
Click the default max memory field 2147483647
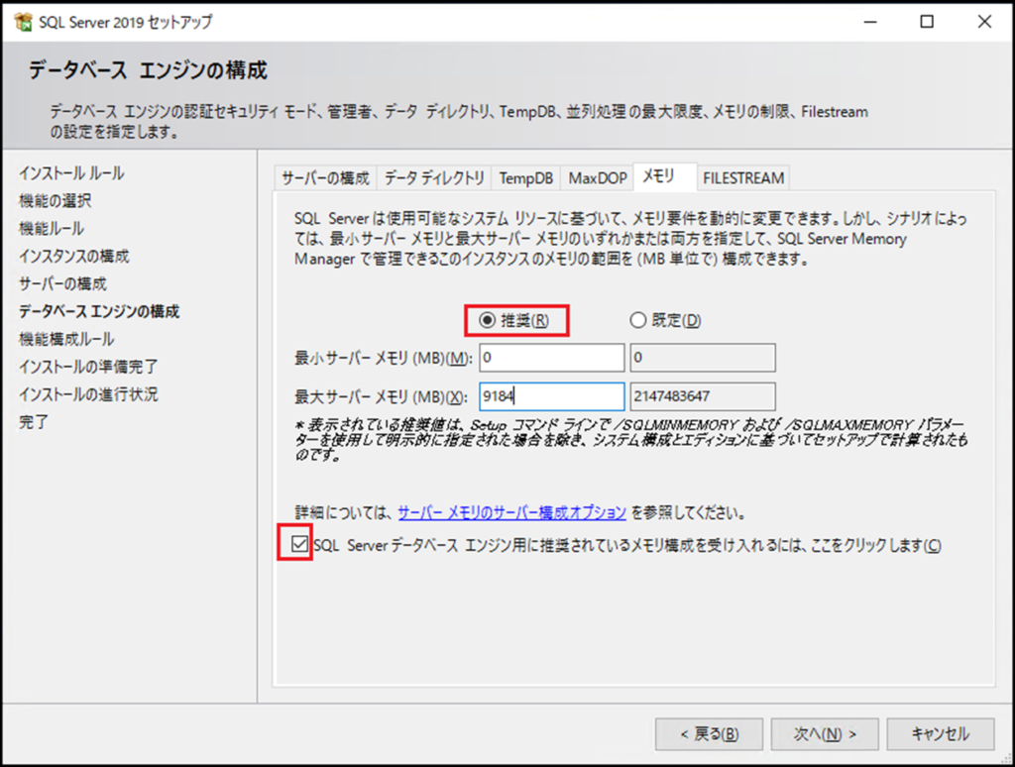click(703, 396)
